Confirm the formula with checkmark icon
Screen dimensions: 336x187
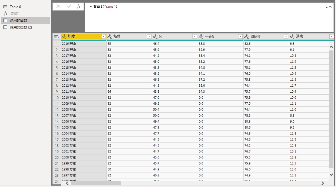point(69,7)
